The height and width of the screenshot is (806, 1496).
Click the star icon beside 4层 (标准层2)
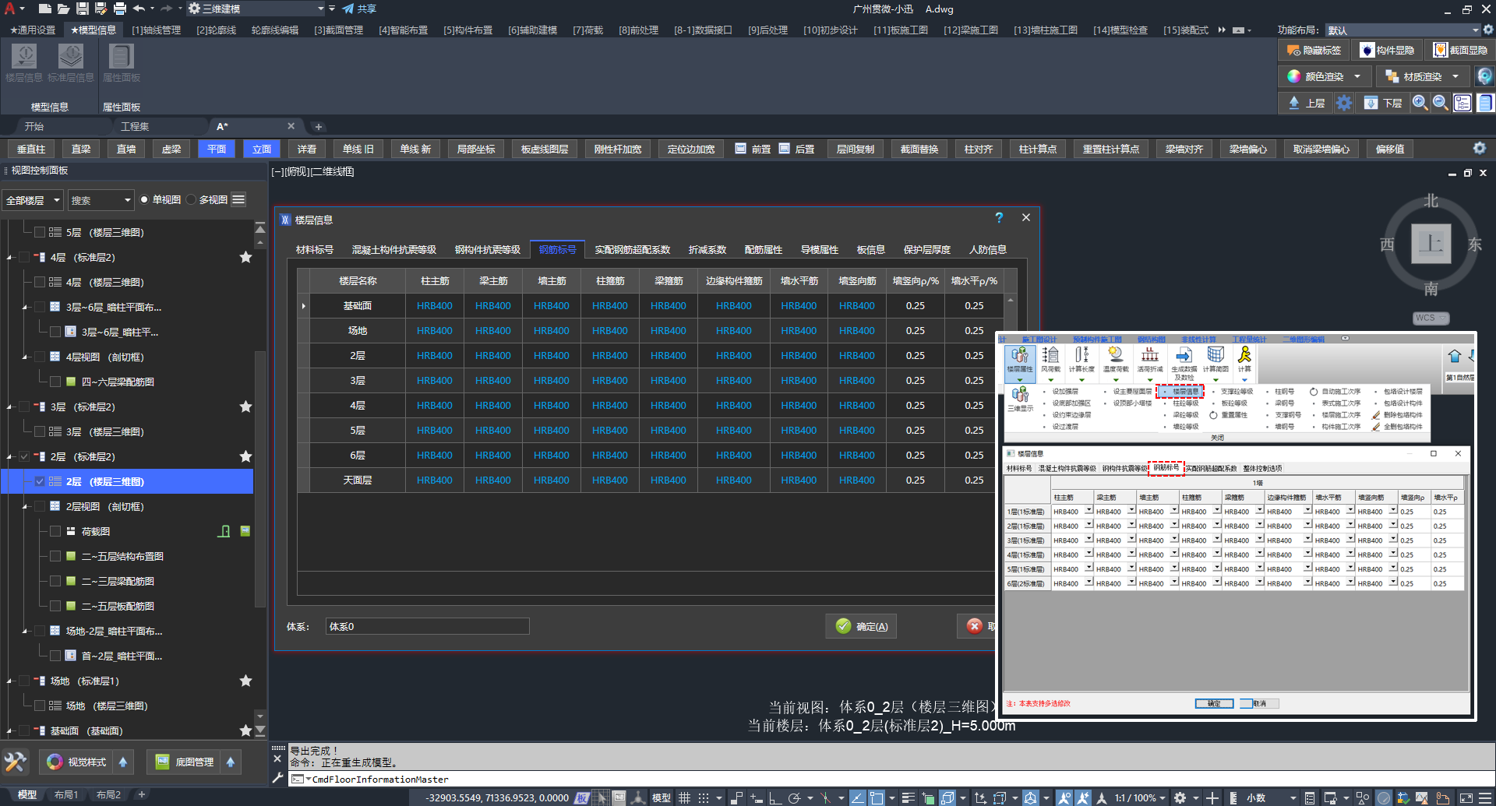point(245,257)
